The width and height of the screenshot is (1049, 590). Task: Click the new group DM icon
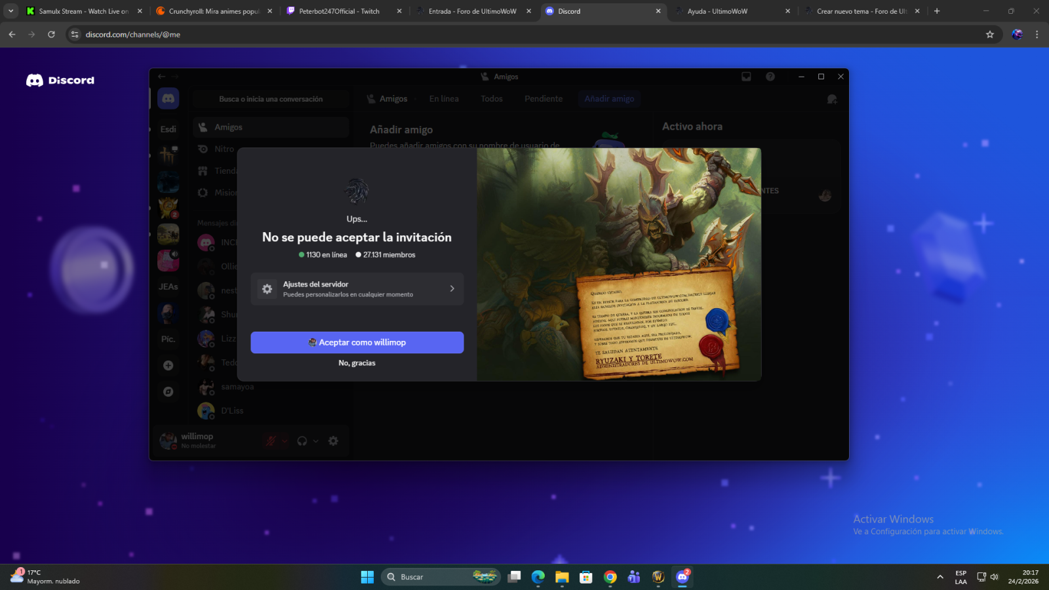[x=832, y=99]
